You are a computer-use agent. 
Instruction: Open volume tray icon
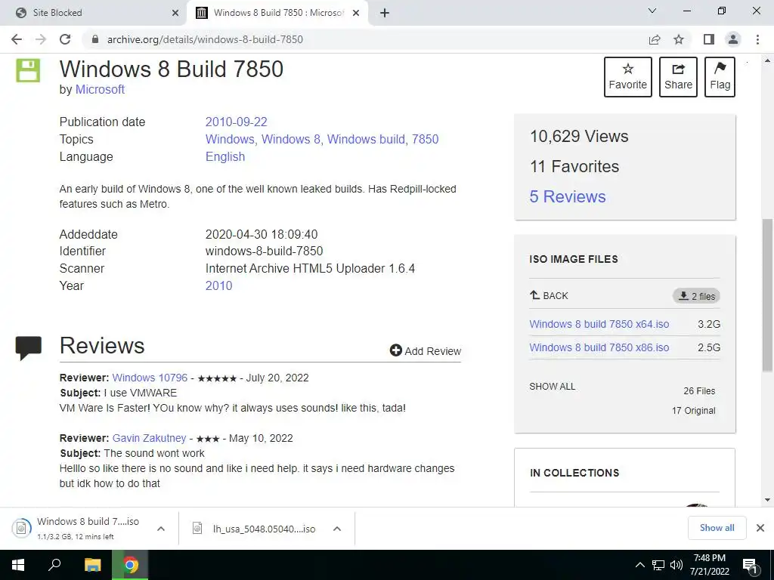pyautogui.click(x=676, y=565)
